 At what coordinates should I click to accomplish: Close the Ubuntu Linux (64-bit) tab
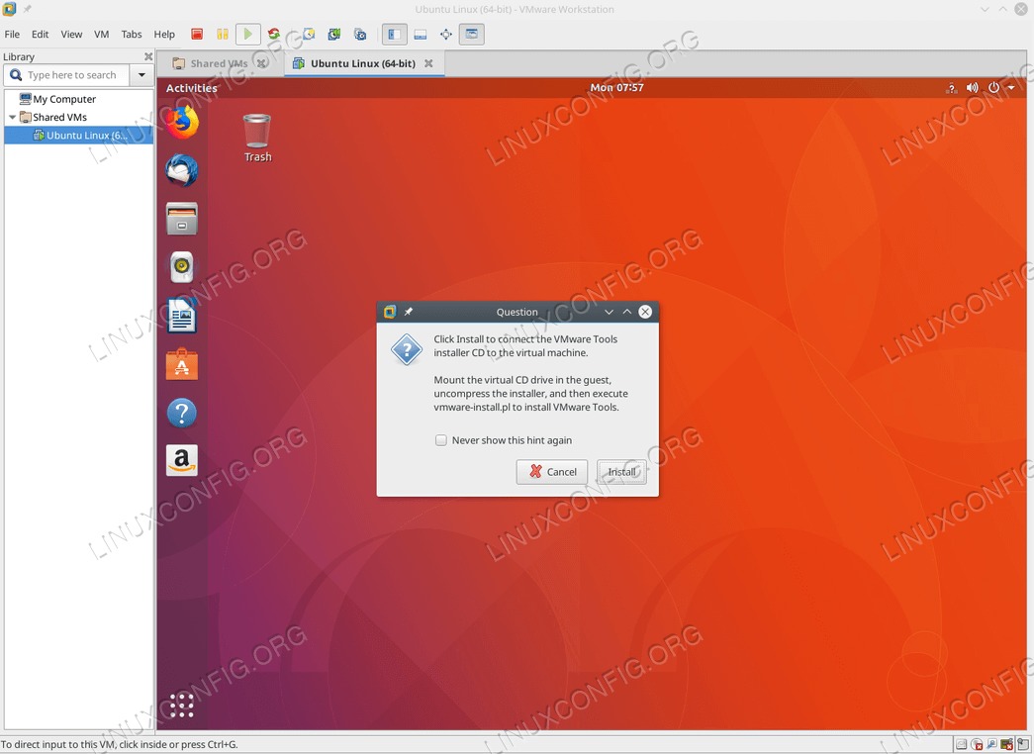[x=428, y=64]
